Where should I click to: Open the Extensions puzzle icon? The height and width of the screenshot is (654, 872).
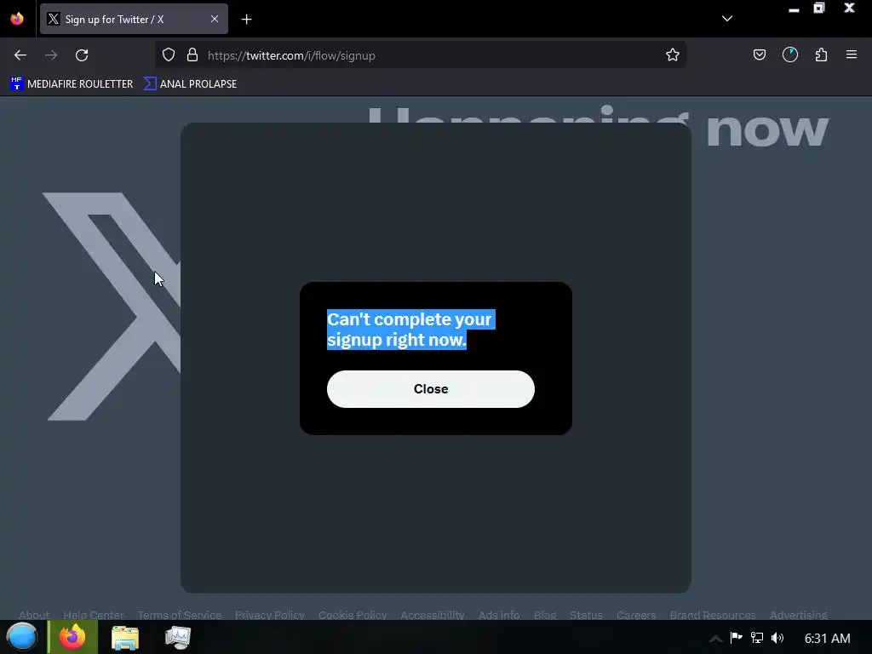point(821,55)
